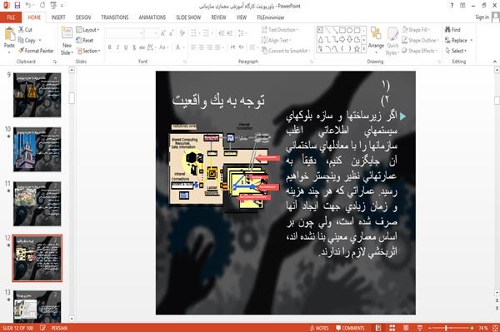
Task: Pick the right arrow shape in gallery
Action: click(x=342, y=39)
